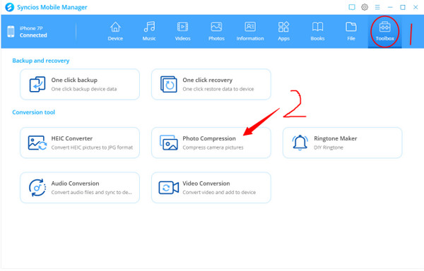Click the Ringtone Maker bell icon

click(x=300, y=143)
